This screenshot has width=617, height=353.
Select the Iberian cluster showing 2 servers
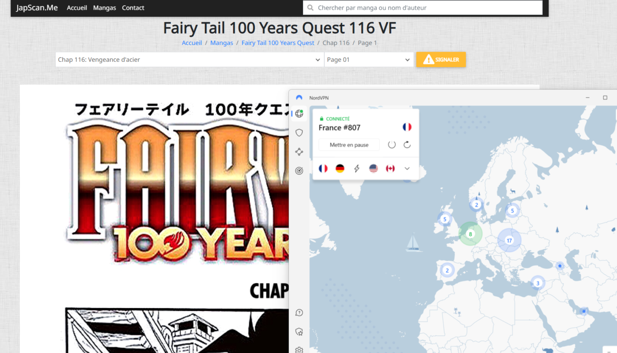447,270
